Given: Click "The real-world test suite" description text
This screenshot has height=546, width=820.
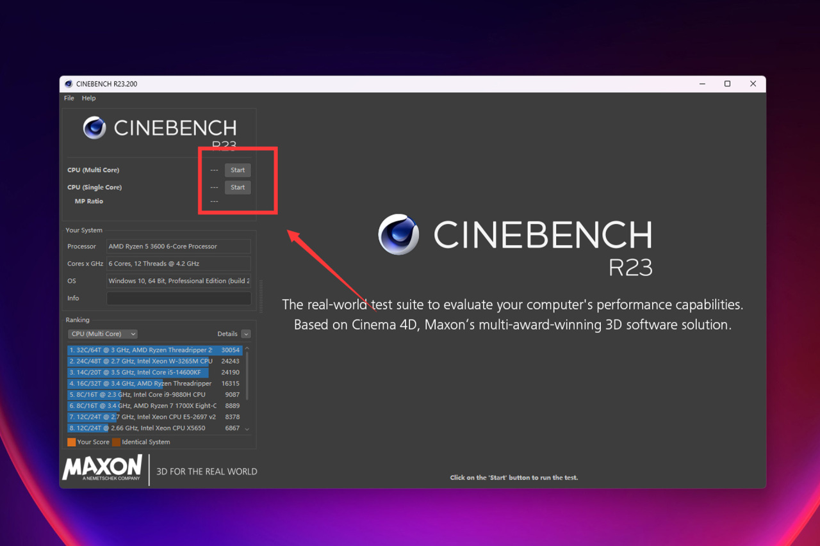Looking at the screenshot, I should 512,305.
